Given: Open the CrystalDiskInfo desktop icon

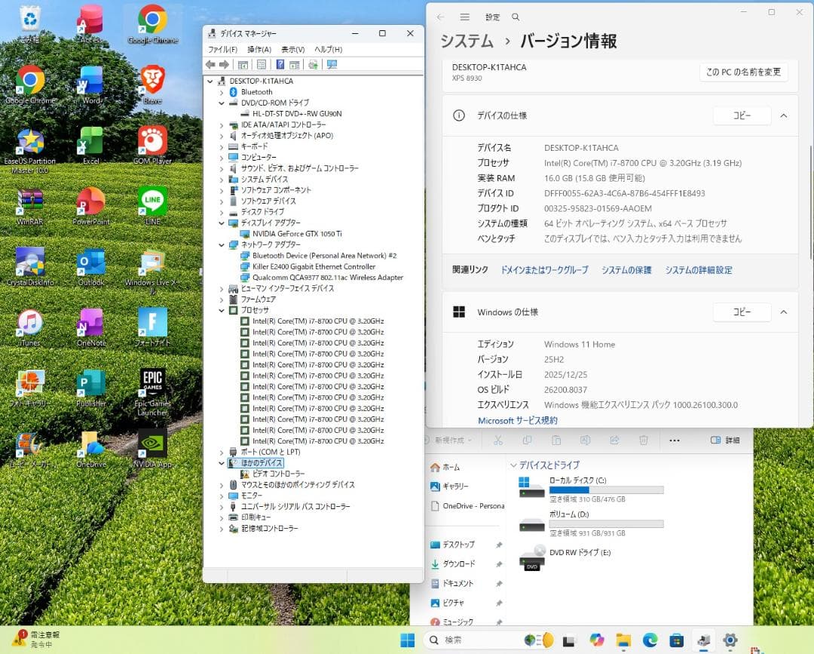Looking at the screenshot, I should (x=30, y=266).
